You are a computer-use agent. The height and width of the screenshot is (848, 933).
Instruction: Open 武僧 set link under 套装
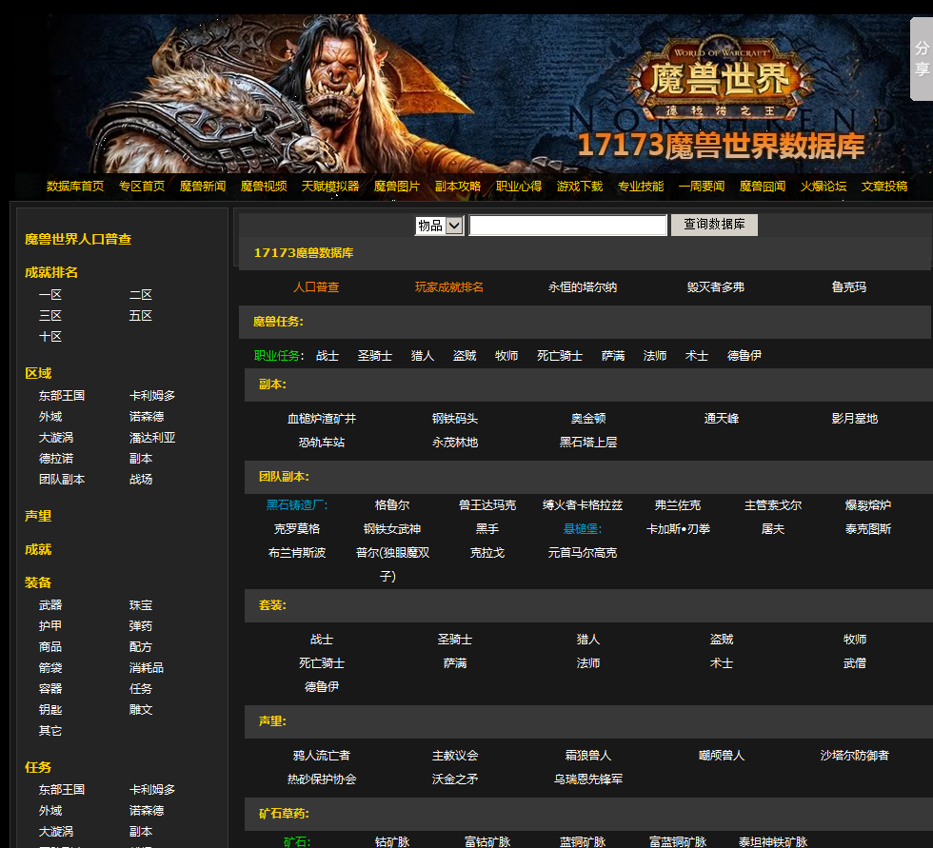(855, 663)
